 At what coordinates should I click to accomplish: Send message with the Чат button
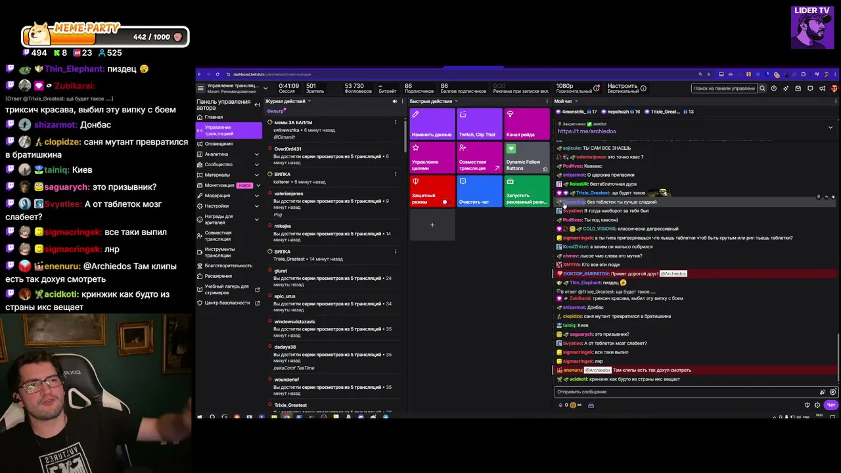(x=830, y=405)
